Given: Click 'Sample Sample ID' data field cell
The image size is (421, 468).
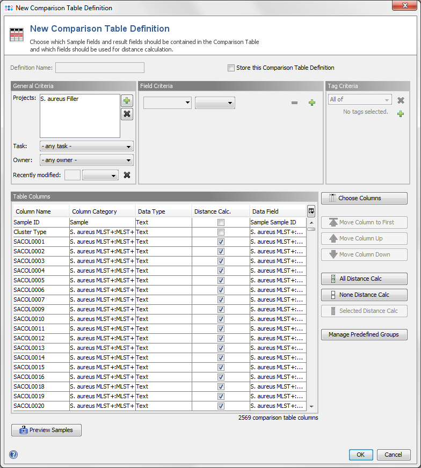Looking at the screenshot, I should click(278, 222).
